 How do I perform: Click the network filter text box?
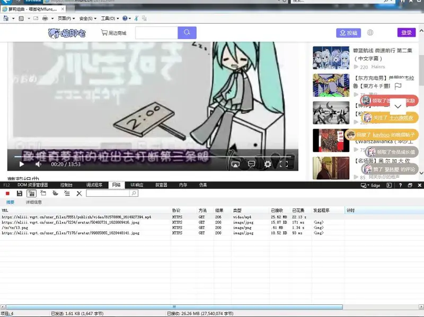108,193
